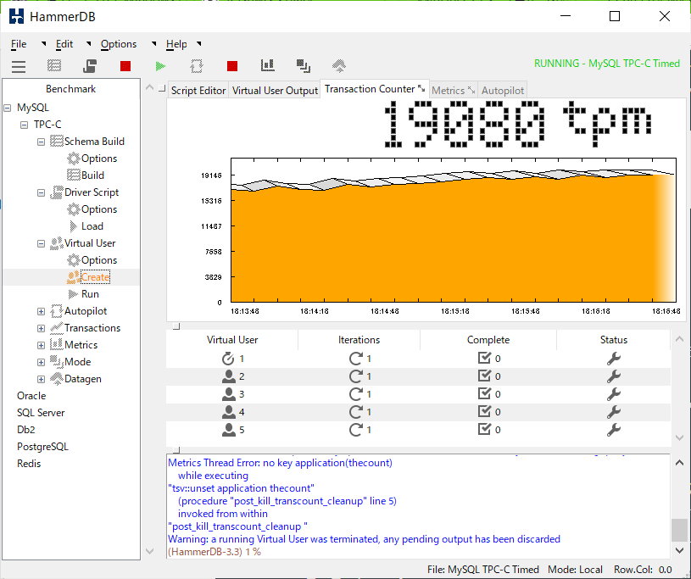Screen dimensions: 691x579
Task: Click the Load arrow icon in tree
Action: click(x=73, y=226)
